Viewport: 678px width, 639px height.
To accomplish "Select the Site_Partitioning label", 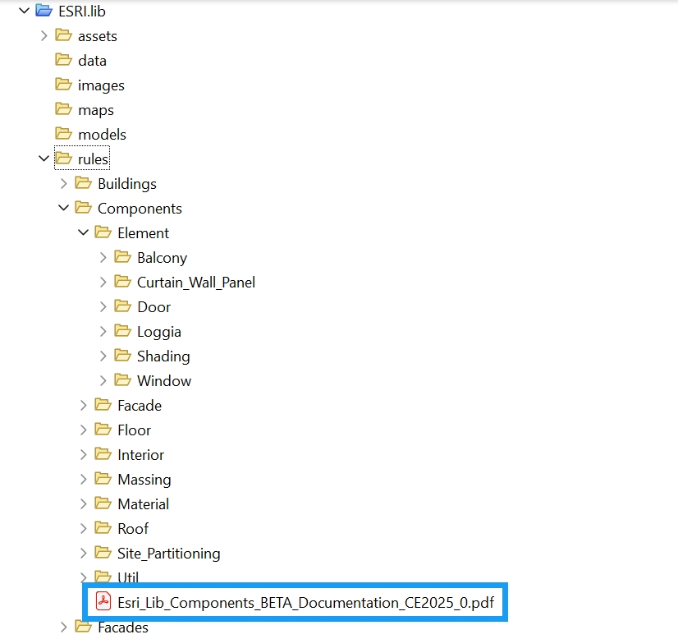I will [168, 554].
